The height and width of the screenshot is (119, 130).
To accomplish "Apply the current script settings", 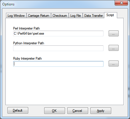I will [101, 110].
